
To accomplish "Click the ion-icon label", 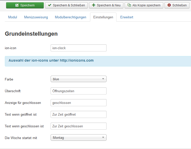I will coord(10,48).
